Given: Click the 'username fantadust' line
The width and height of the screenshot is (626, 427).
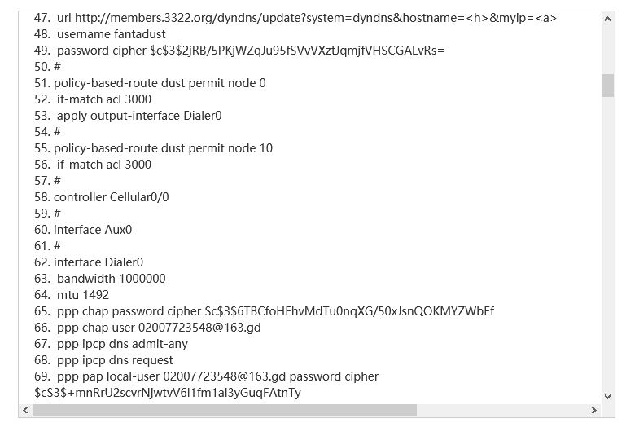Looking at the screenshot, I should point(111,34).
